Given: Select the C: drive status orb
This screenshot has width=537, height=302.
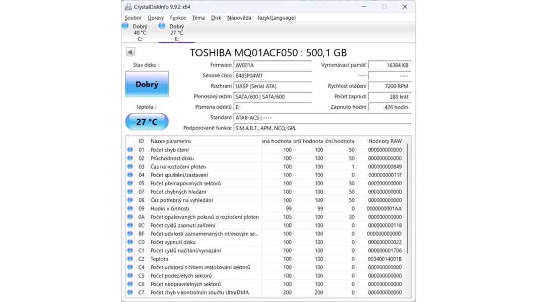Looking at the screenshot, I should [x=125, y=26].
